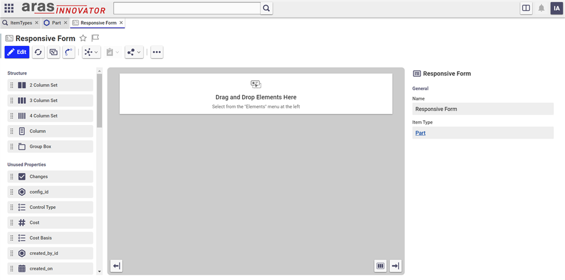Click the search magnifier button
This screenshot has width=565, height=280.
coord(267,8)
